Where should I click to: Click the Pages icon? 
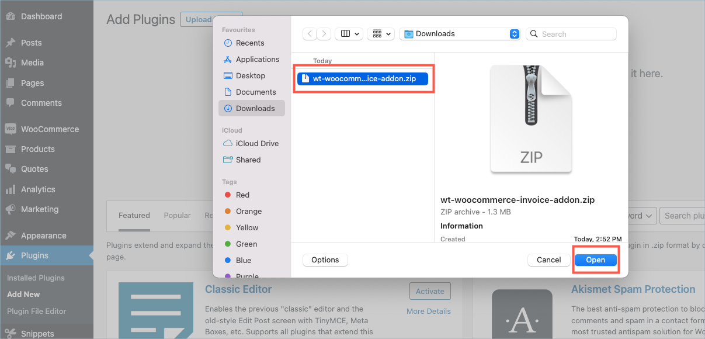point(11,83)
